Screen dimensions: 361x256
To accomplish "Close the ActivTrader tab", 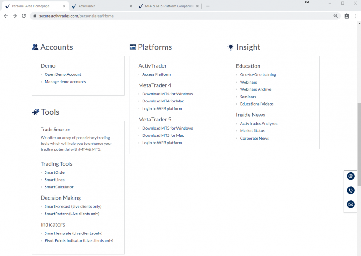I will pos(131,6).
